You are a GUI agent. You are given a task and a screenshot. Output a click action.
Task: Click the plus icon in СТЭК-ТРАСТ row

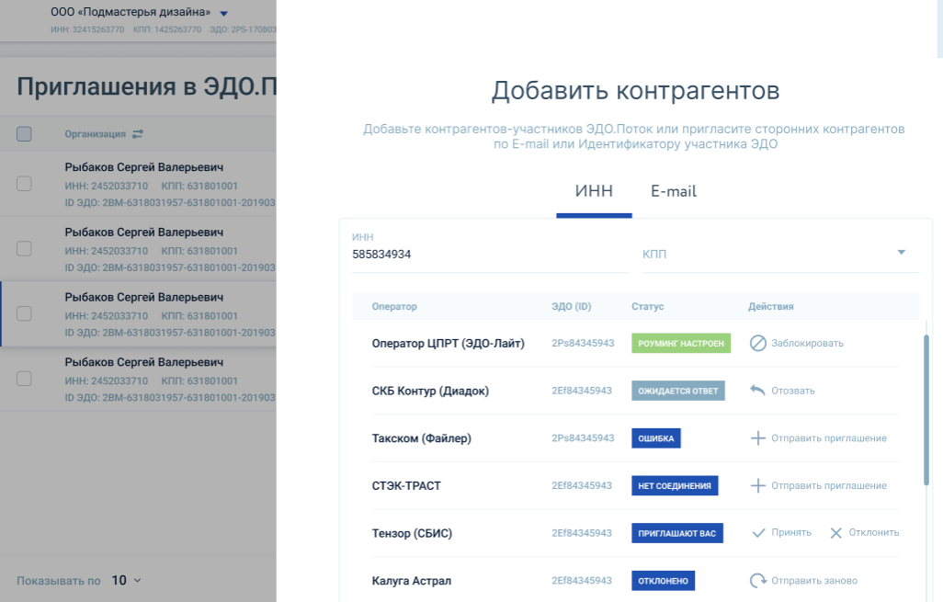tap(758, 485)
